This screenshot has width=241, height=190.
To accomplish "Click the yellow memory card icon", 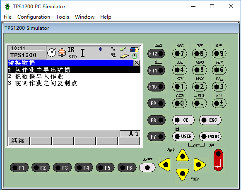I will [124, 56].
